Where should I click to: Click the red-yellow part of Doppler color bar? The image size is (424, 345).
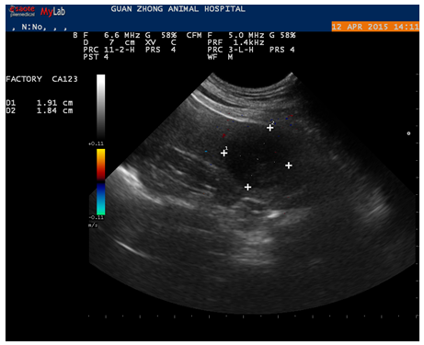click(101, 165)
